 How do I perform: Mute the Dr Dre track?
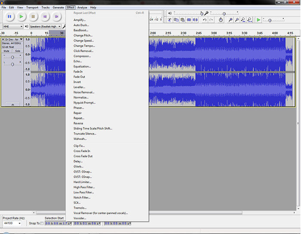pos(7,51)
